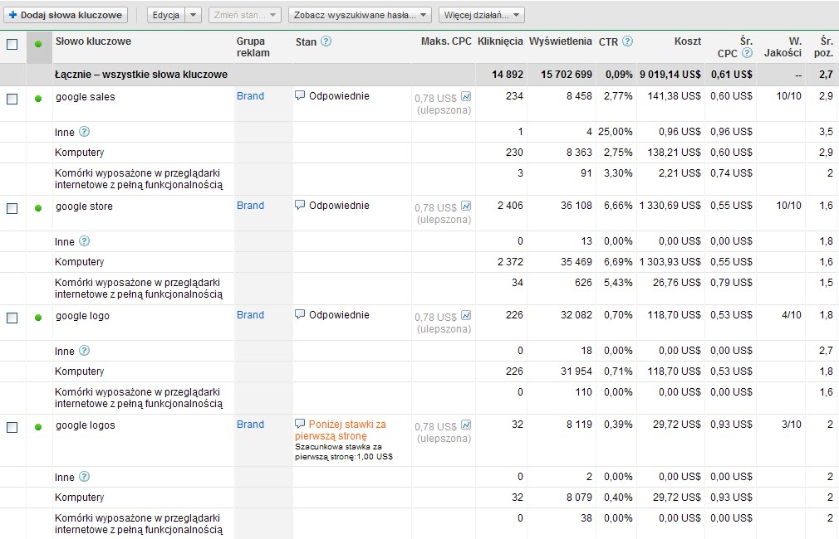Click quality score 3/10 for google logos
The image size is (839, 539).
coord(792,424)
